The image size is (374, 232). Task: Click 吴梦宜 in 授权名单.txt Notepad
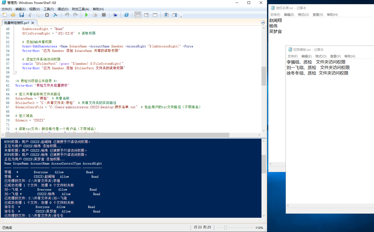point(275,31)
